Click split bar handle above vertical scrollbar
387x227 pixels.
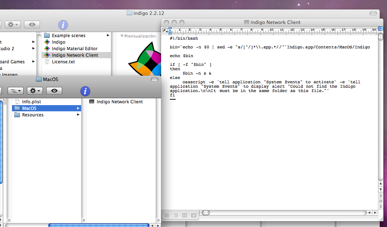[380, 29]
